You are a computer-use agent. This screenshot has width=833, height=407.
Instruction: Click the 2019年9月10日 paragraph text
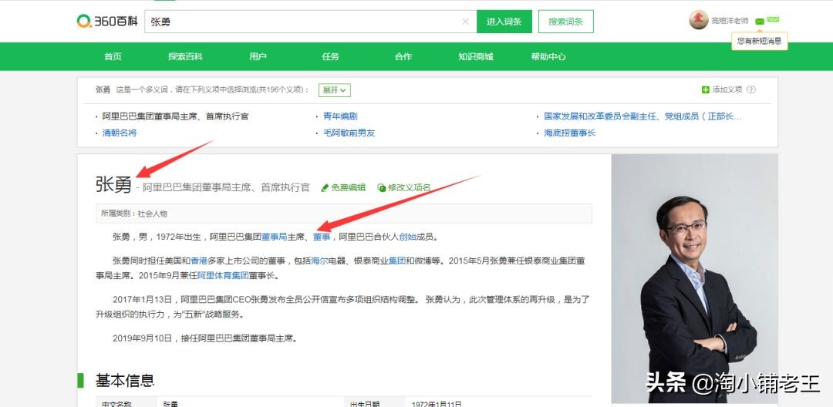point(204,338)
